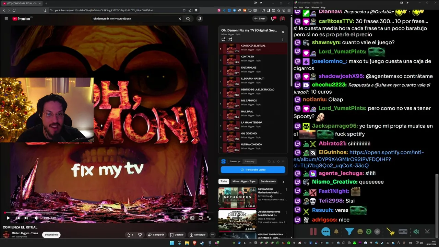The height and width of the screenshot is (247, 439).
Task: Open YouTube player settings gear
Action: (x=184, y=218)
